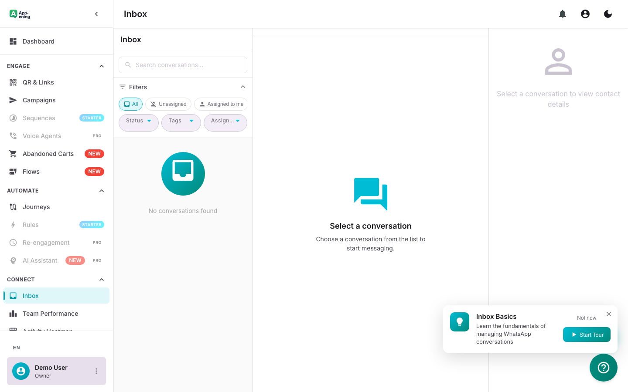Viewport: 628px width, 392px height.
Task: Select the Flows menu item
Action: pos(31,171)
